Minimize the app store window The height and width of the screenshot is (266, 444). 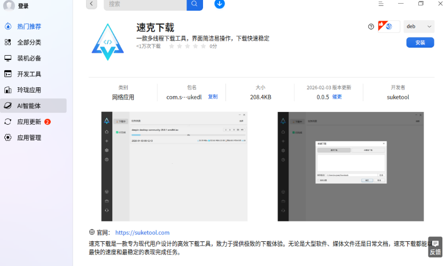pos(401,4)
